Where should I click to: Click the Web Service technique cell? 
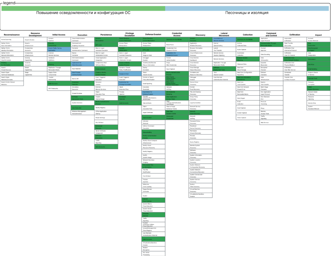[271, 123]
